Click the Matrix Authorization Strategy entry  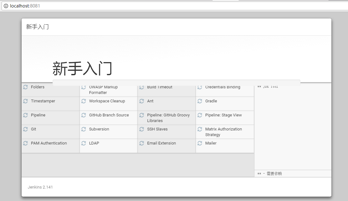[224, 131]
